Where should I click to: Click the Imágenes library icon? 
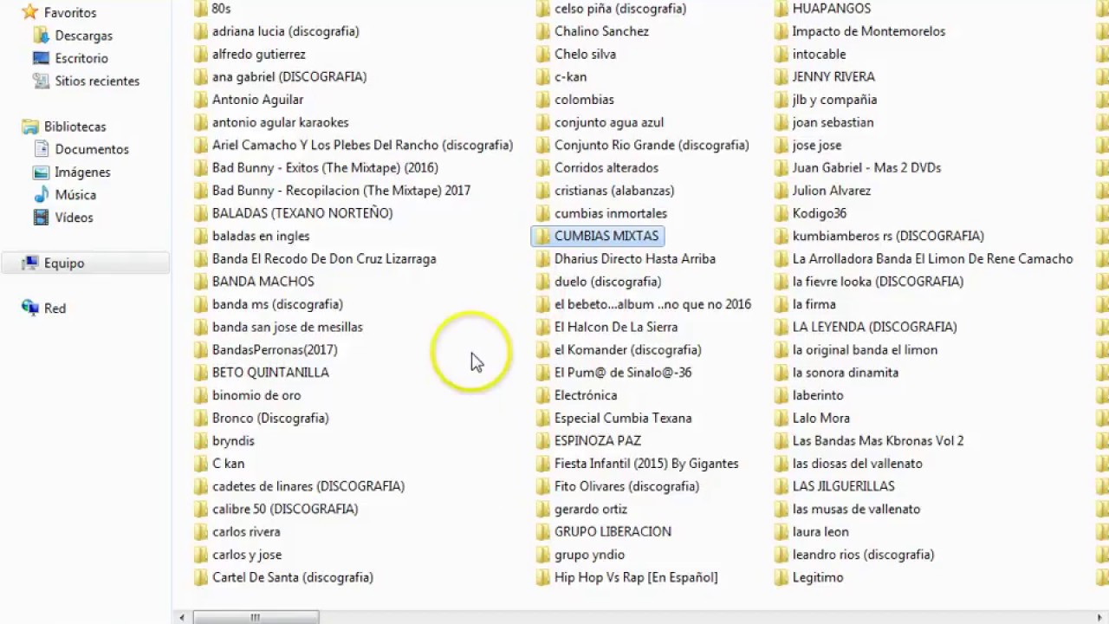[41, 172]
